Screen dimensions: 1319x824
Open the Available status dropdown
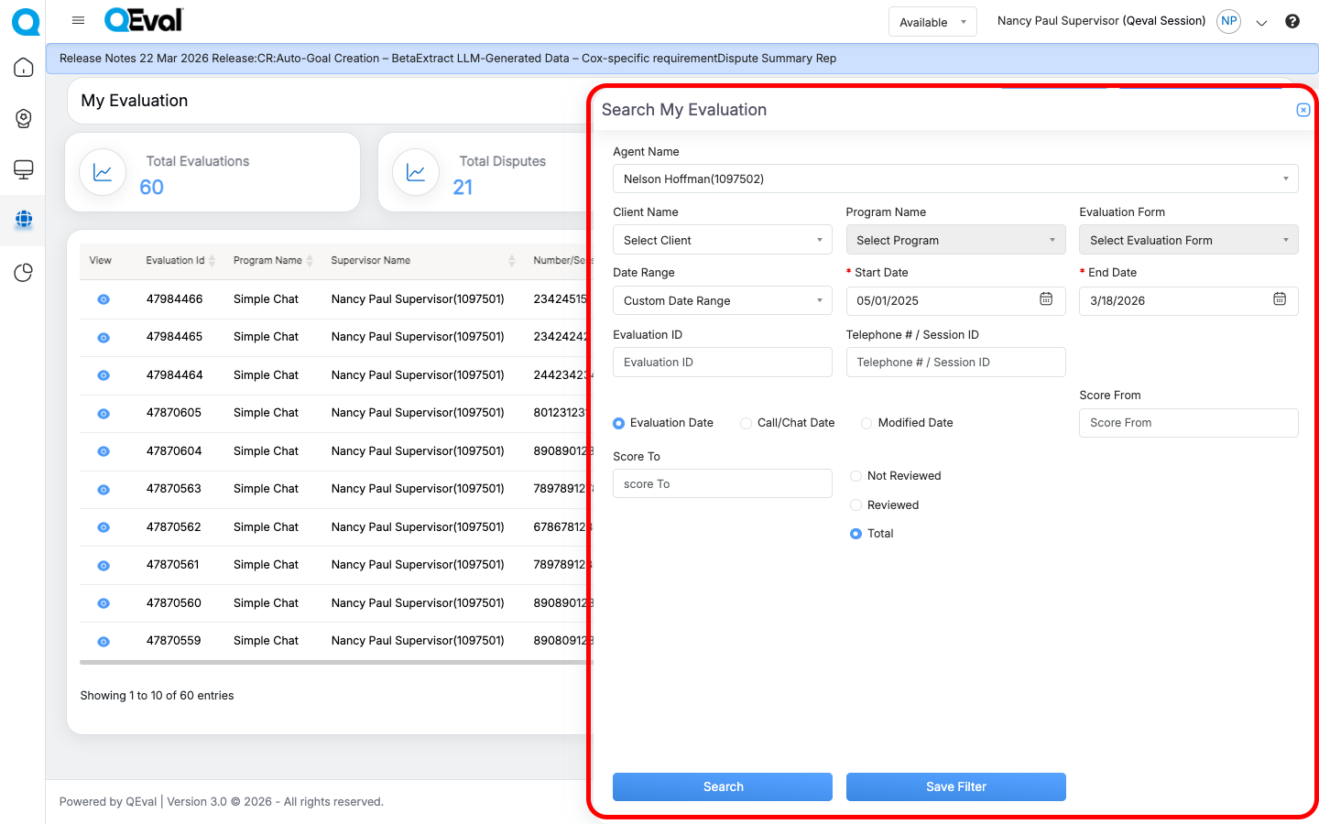pyautogui.click(x=932, y=22)
